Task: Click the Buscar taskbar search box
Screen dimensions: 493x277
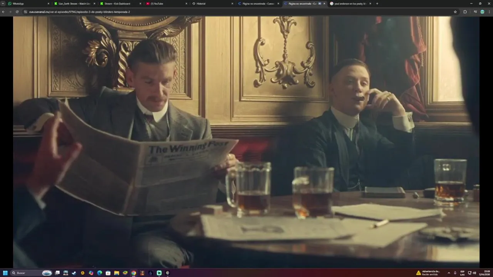Action: 32,273
